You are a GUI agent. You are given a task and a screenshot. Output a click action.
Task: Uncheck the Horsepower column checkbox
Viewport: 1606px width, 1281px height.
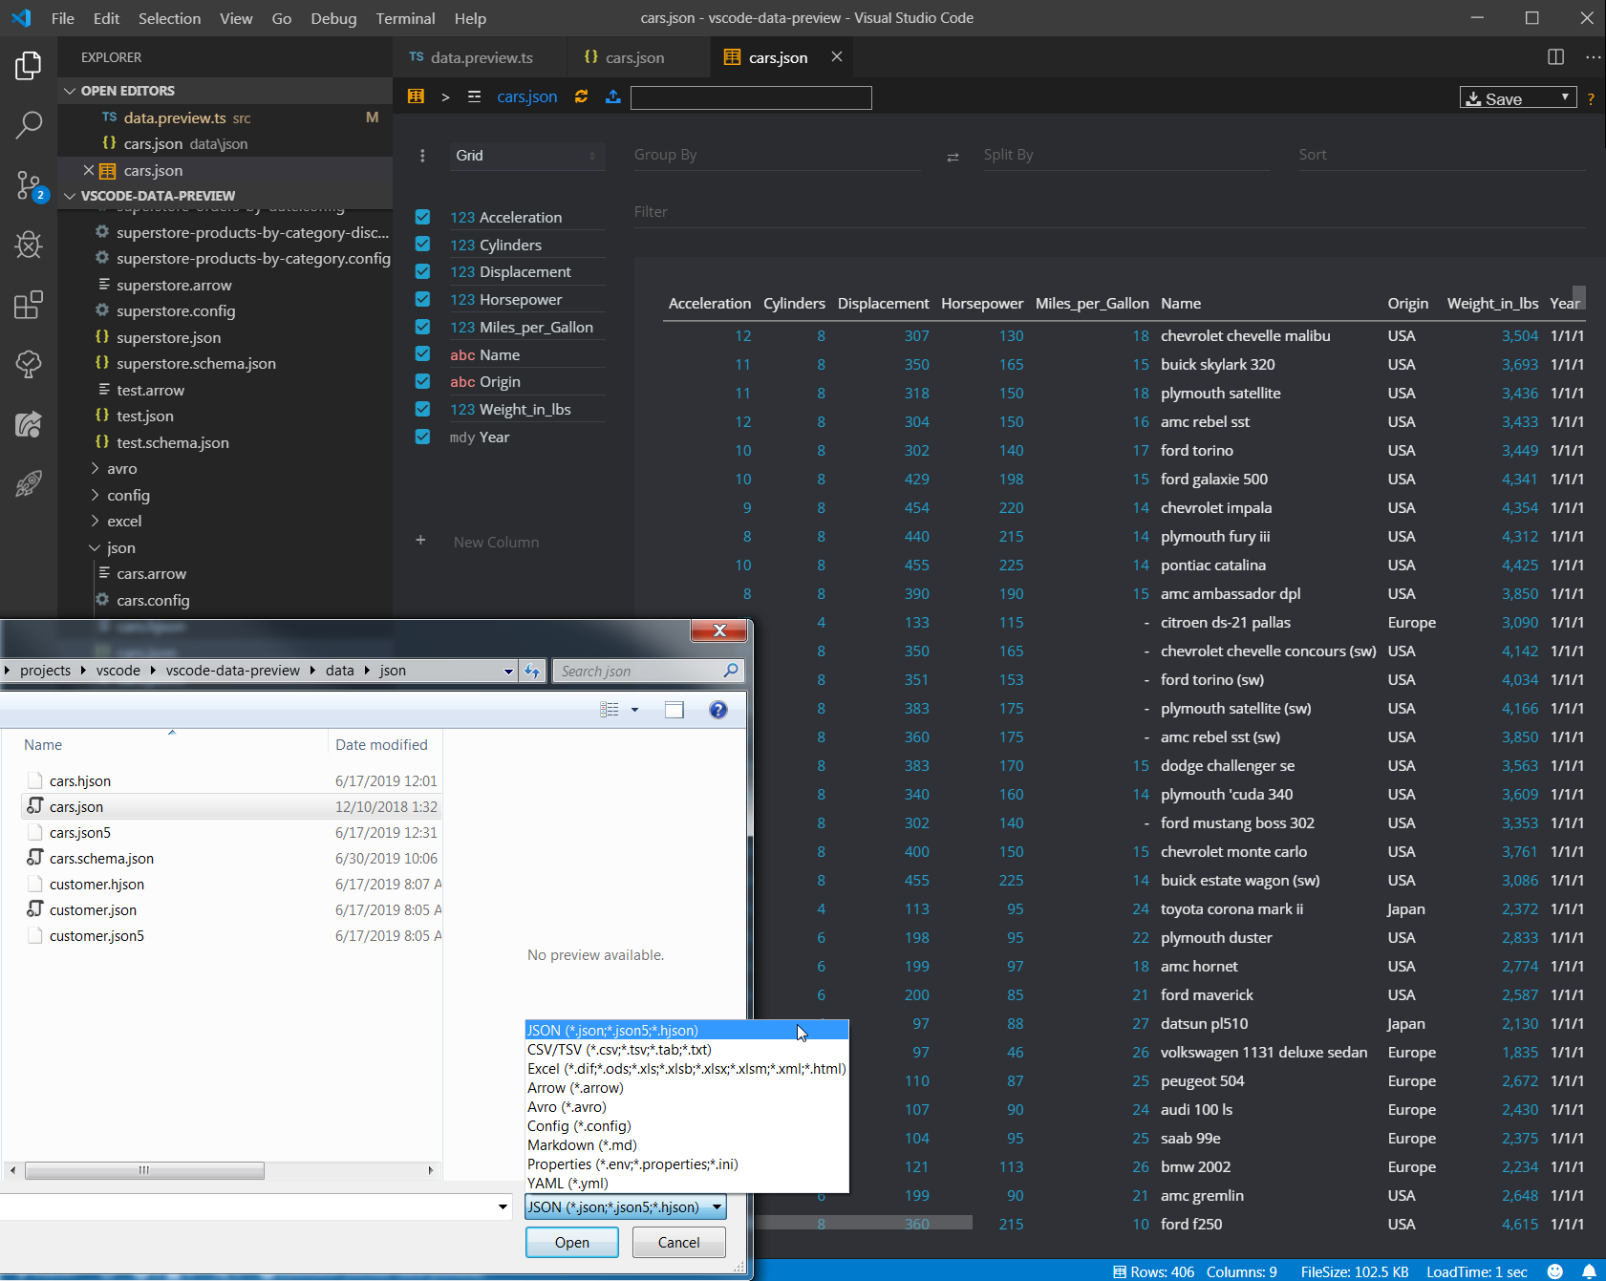(x=422, y=299)
